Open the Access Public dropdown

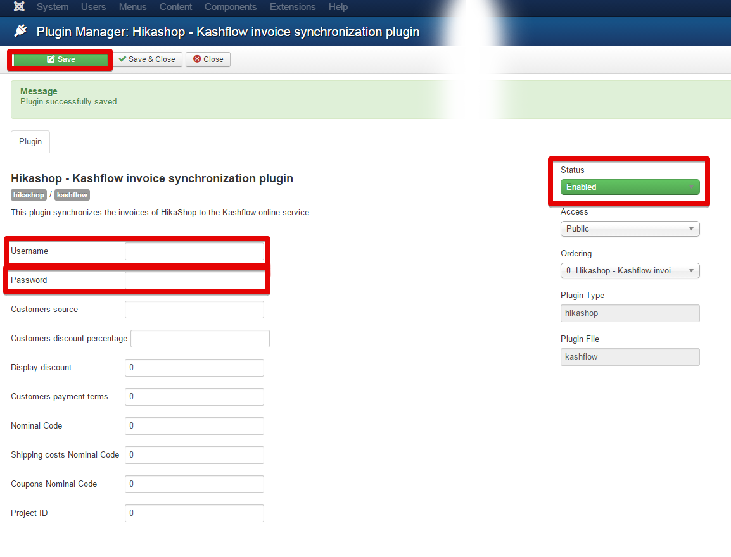[630, 229]
